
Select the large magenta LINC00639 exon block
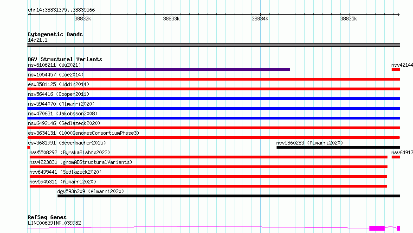coord(377,228)
